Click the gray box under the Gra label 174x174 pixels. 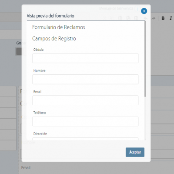19,51
